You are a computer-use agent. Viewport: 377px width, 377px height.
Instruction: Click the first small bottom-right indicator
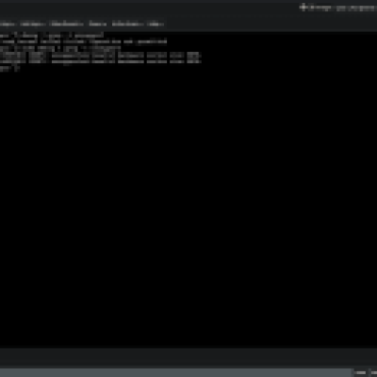360,372
